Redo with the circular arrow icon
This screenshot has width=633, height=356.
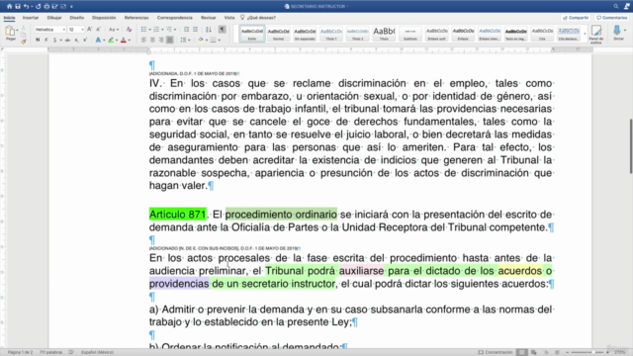click(x=38, y=7)
